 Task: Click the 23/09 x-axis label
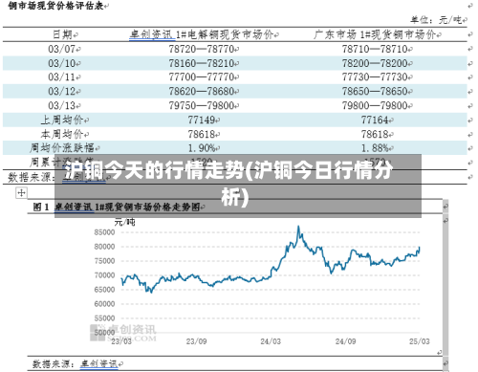[196, 341]
